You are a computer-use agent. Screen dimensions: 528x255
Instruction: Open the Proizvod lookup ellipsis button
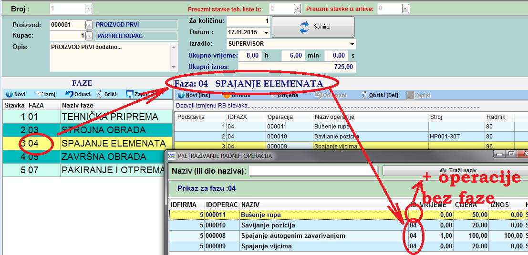(x=89, y=25)
